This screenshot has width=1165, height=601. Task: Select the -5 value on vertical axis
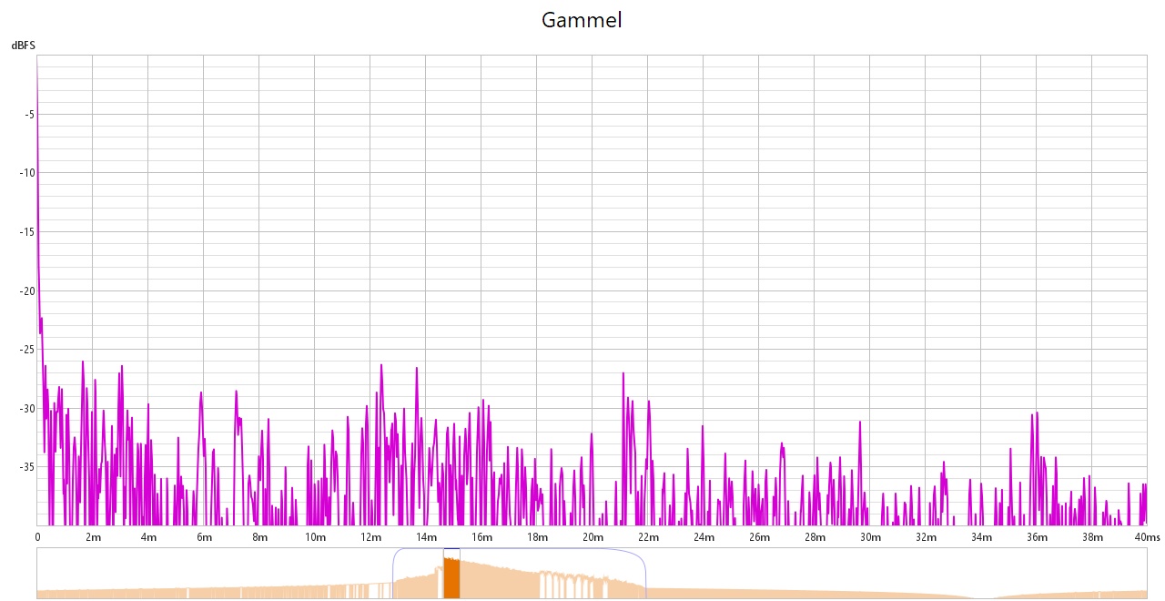click(29, 115)
